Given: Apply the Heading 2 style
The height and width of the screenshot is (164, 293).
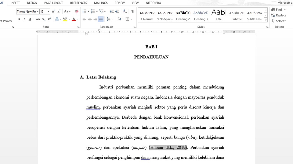Looking at the screenshot, I should click(183, 15).
